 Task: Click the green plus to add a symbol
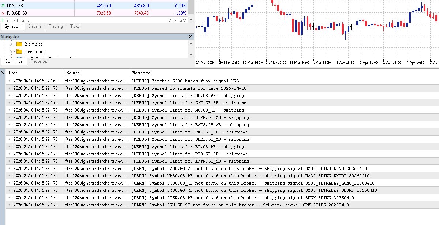point(3,20)
